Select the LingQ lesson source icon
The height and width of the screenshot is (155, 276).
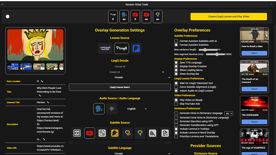click(122, 48)
